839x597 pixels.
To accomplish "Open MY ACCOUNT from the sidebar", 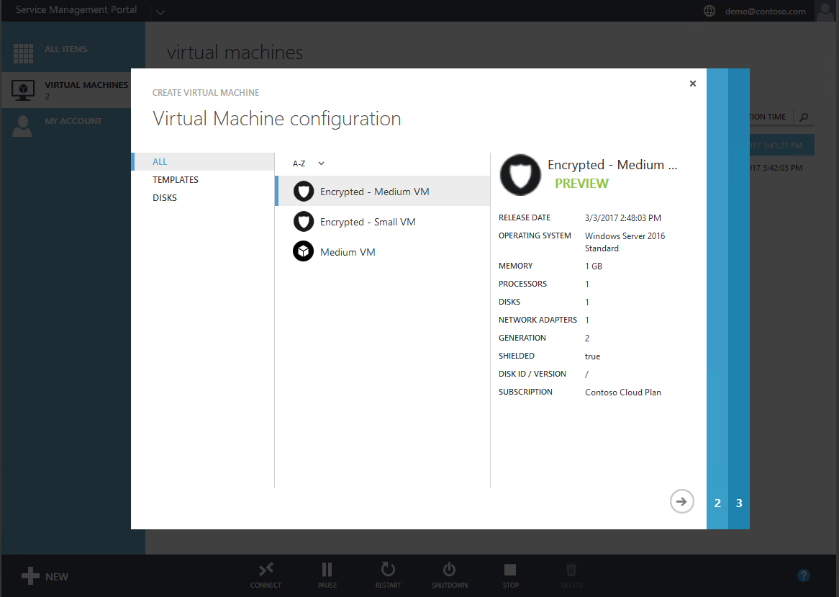I will coord(24,120).
